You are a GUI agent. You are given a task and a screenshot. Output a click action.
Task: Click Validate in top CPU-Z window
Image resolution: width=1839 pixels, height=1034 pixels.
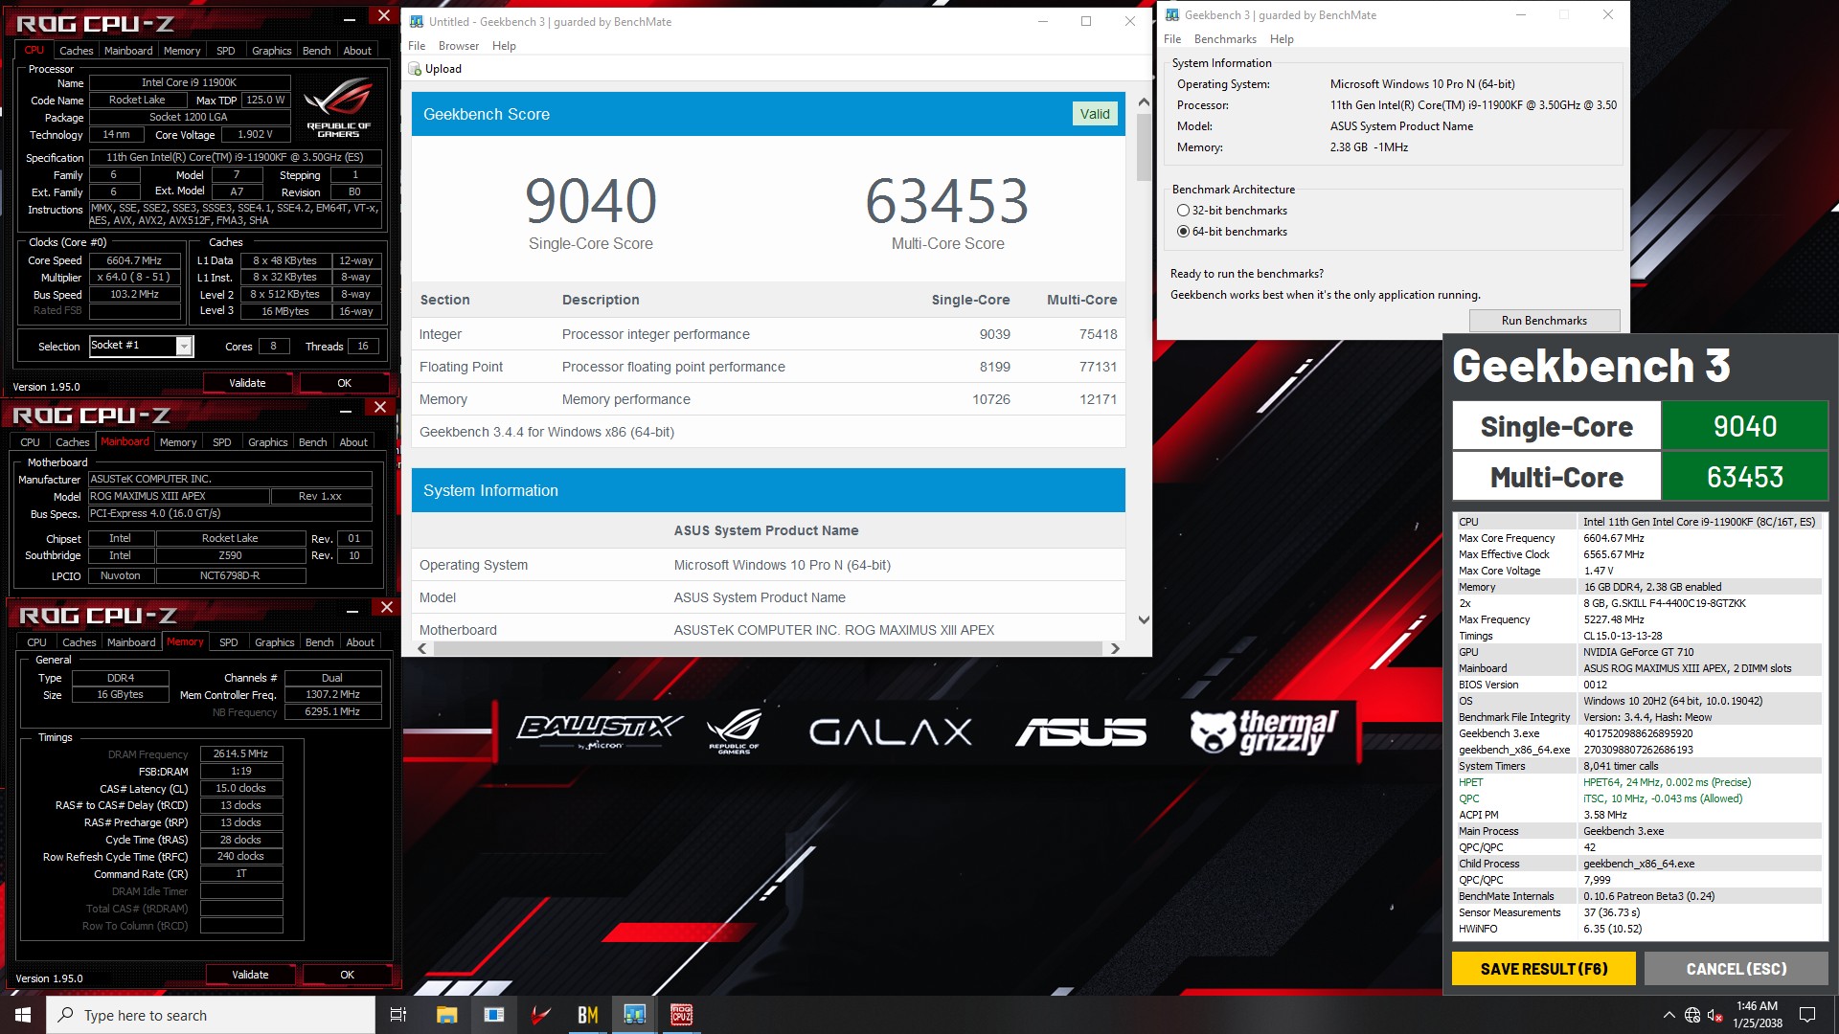(x=247, y=383)
